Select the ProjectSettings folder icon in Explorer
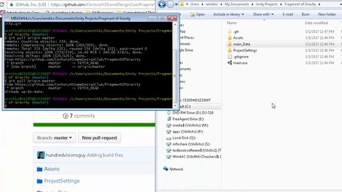 pos(229,51)
